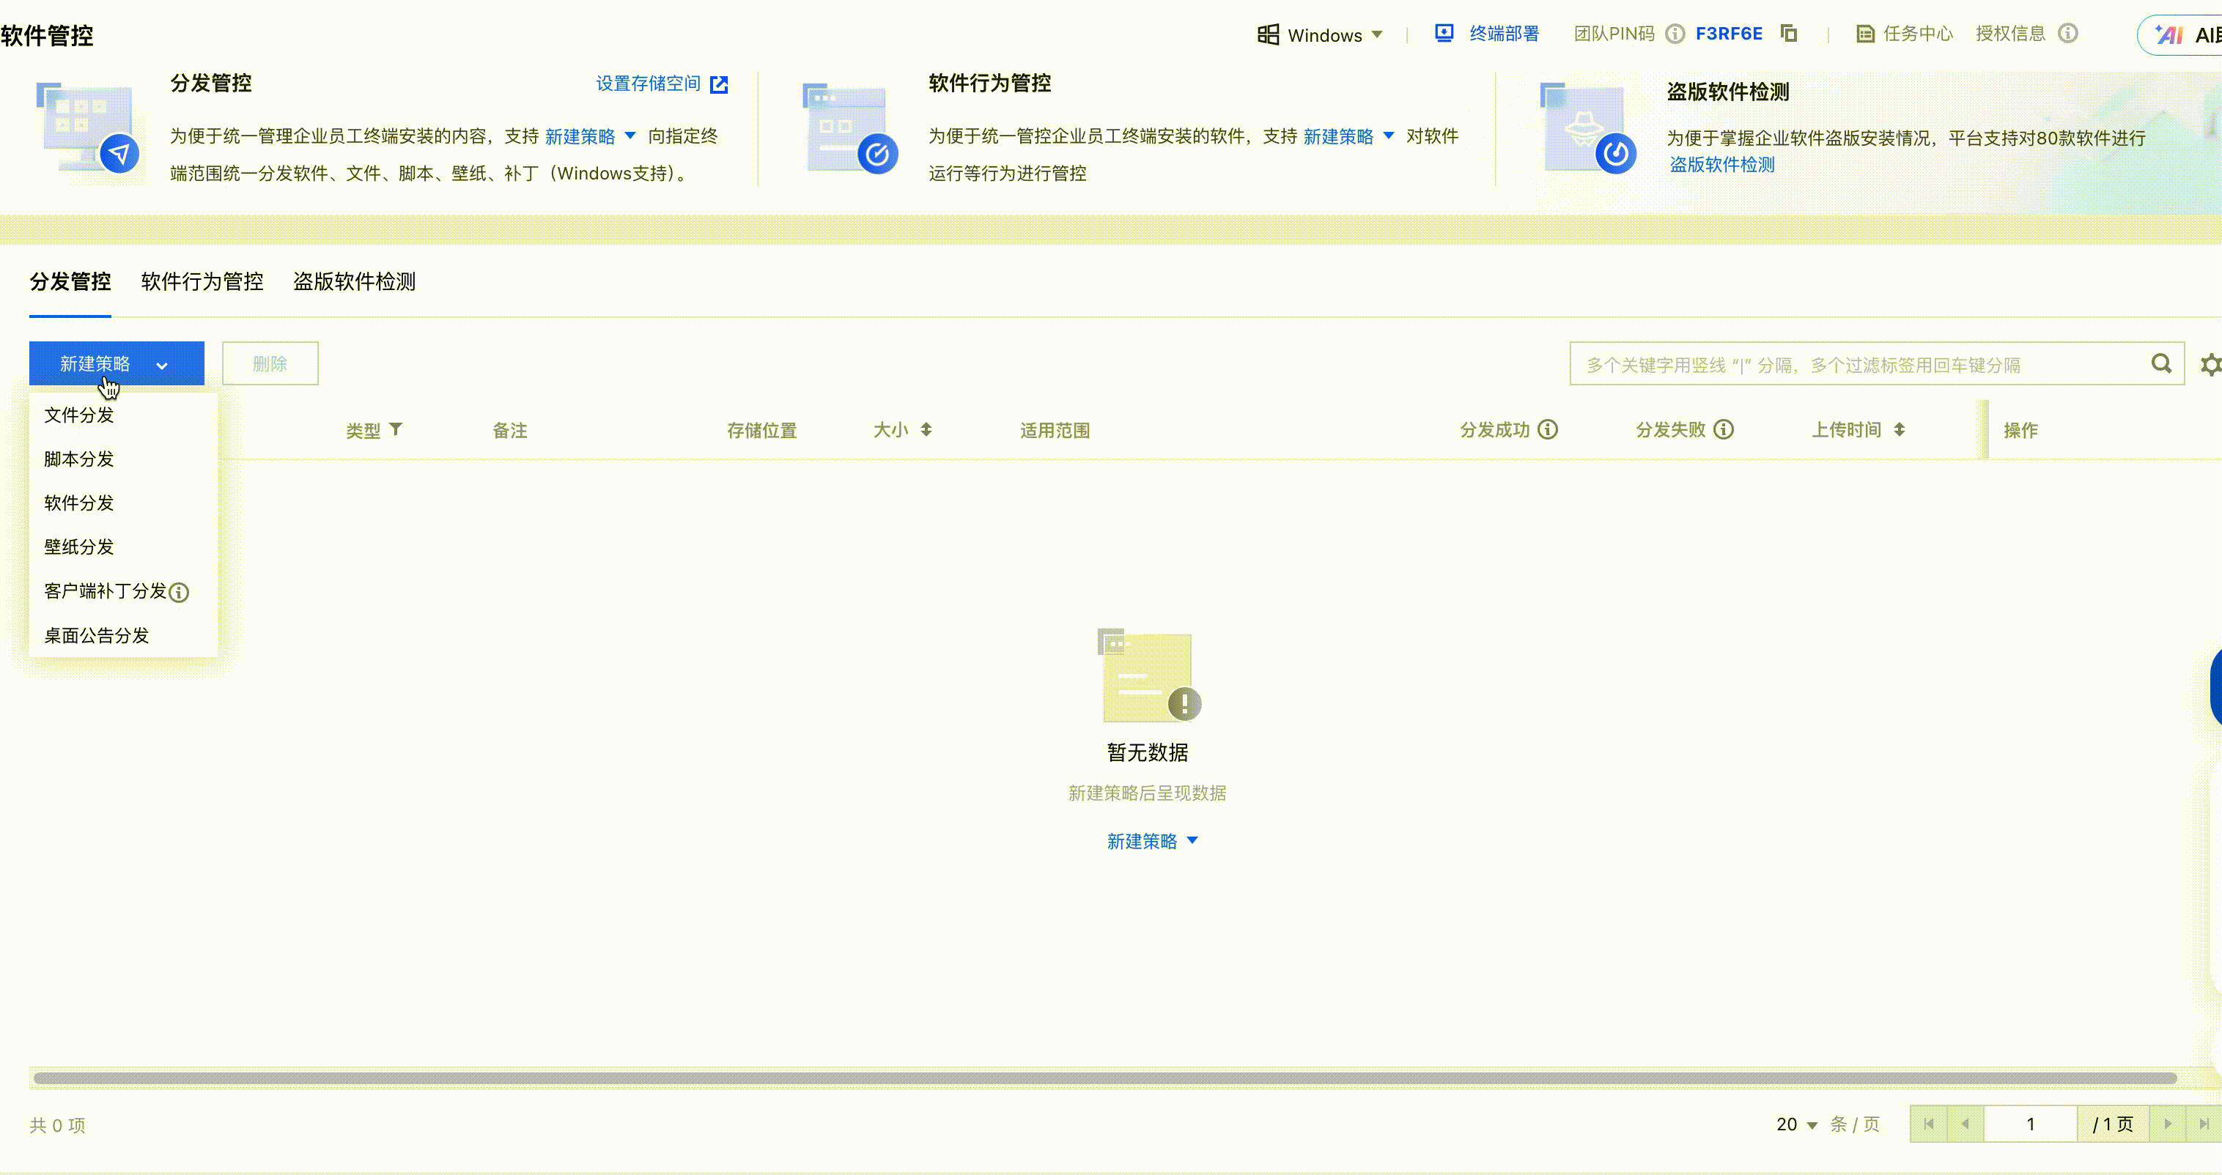The image size is (2222, 1175).
Task: Click the copy team PIN code icon
Action: point(1789,34)
